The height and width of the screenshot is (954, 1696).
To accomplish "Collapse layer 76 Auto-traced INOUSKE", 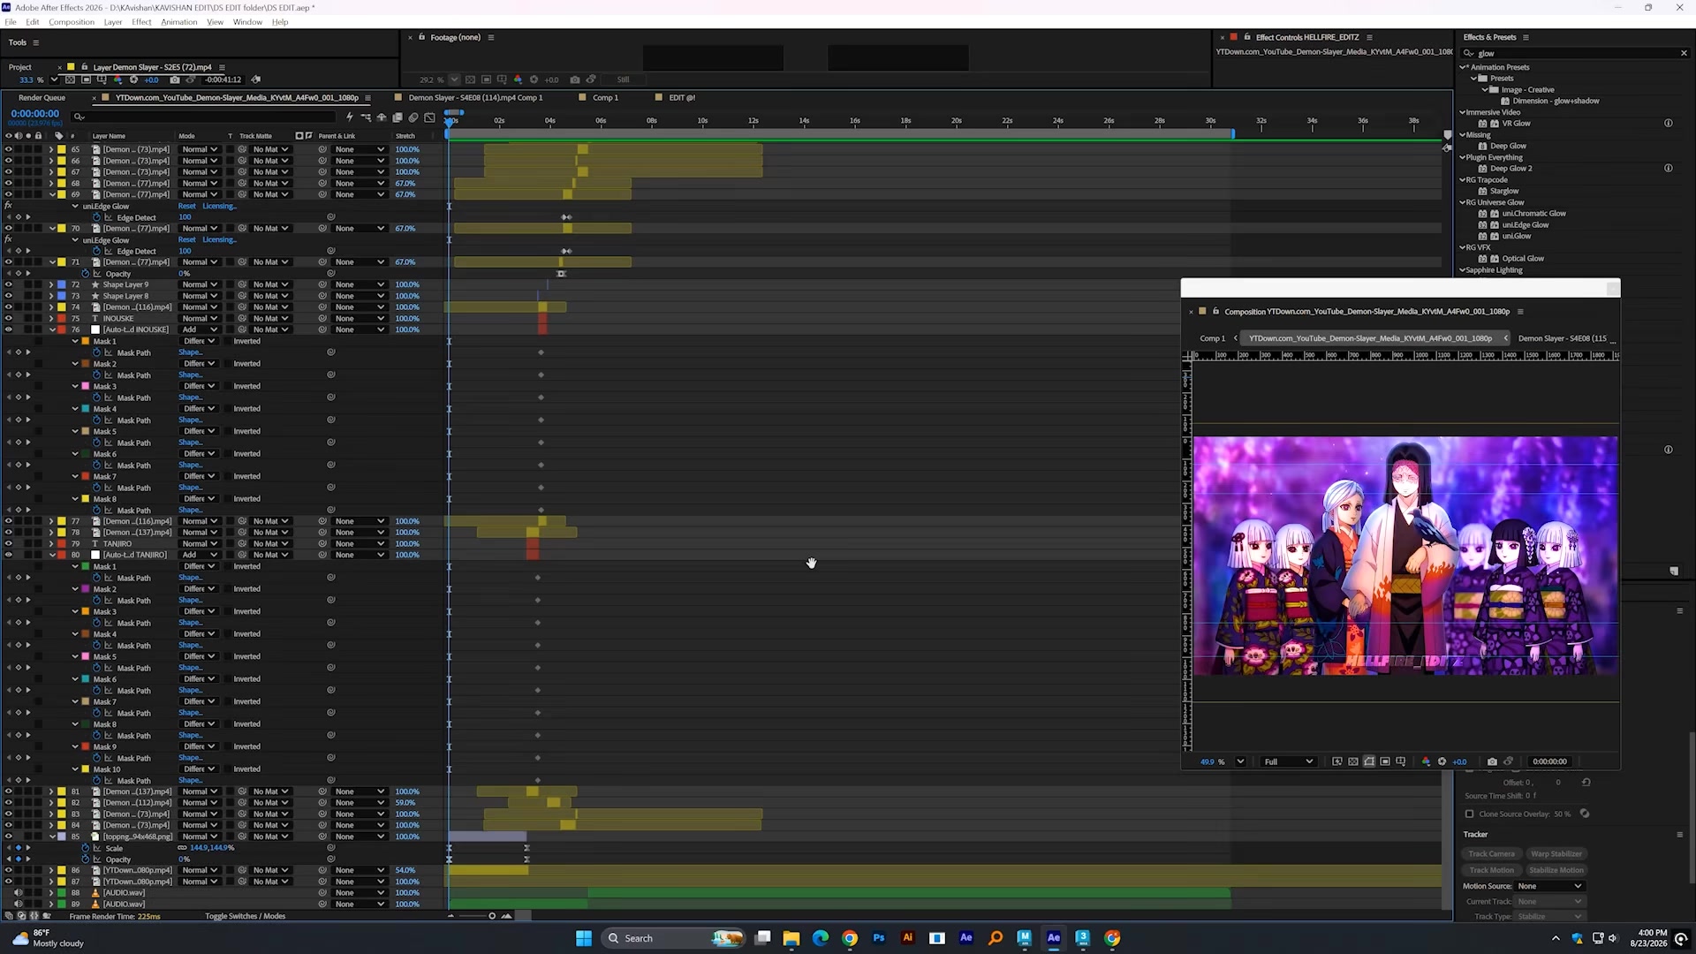I will click(x=51, y=329).
